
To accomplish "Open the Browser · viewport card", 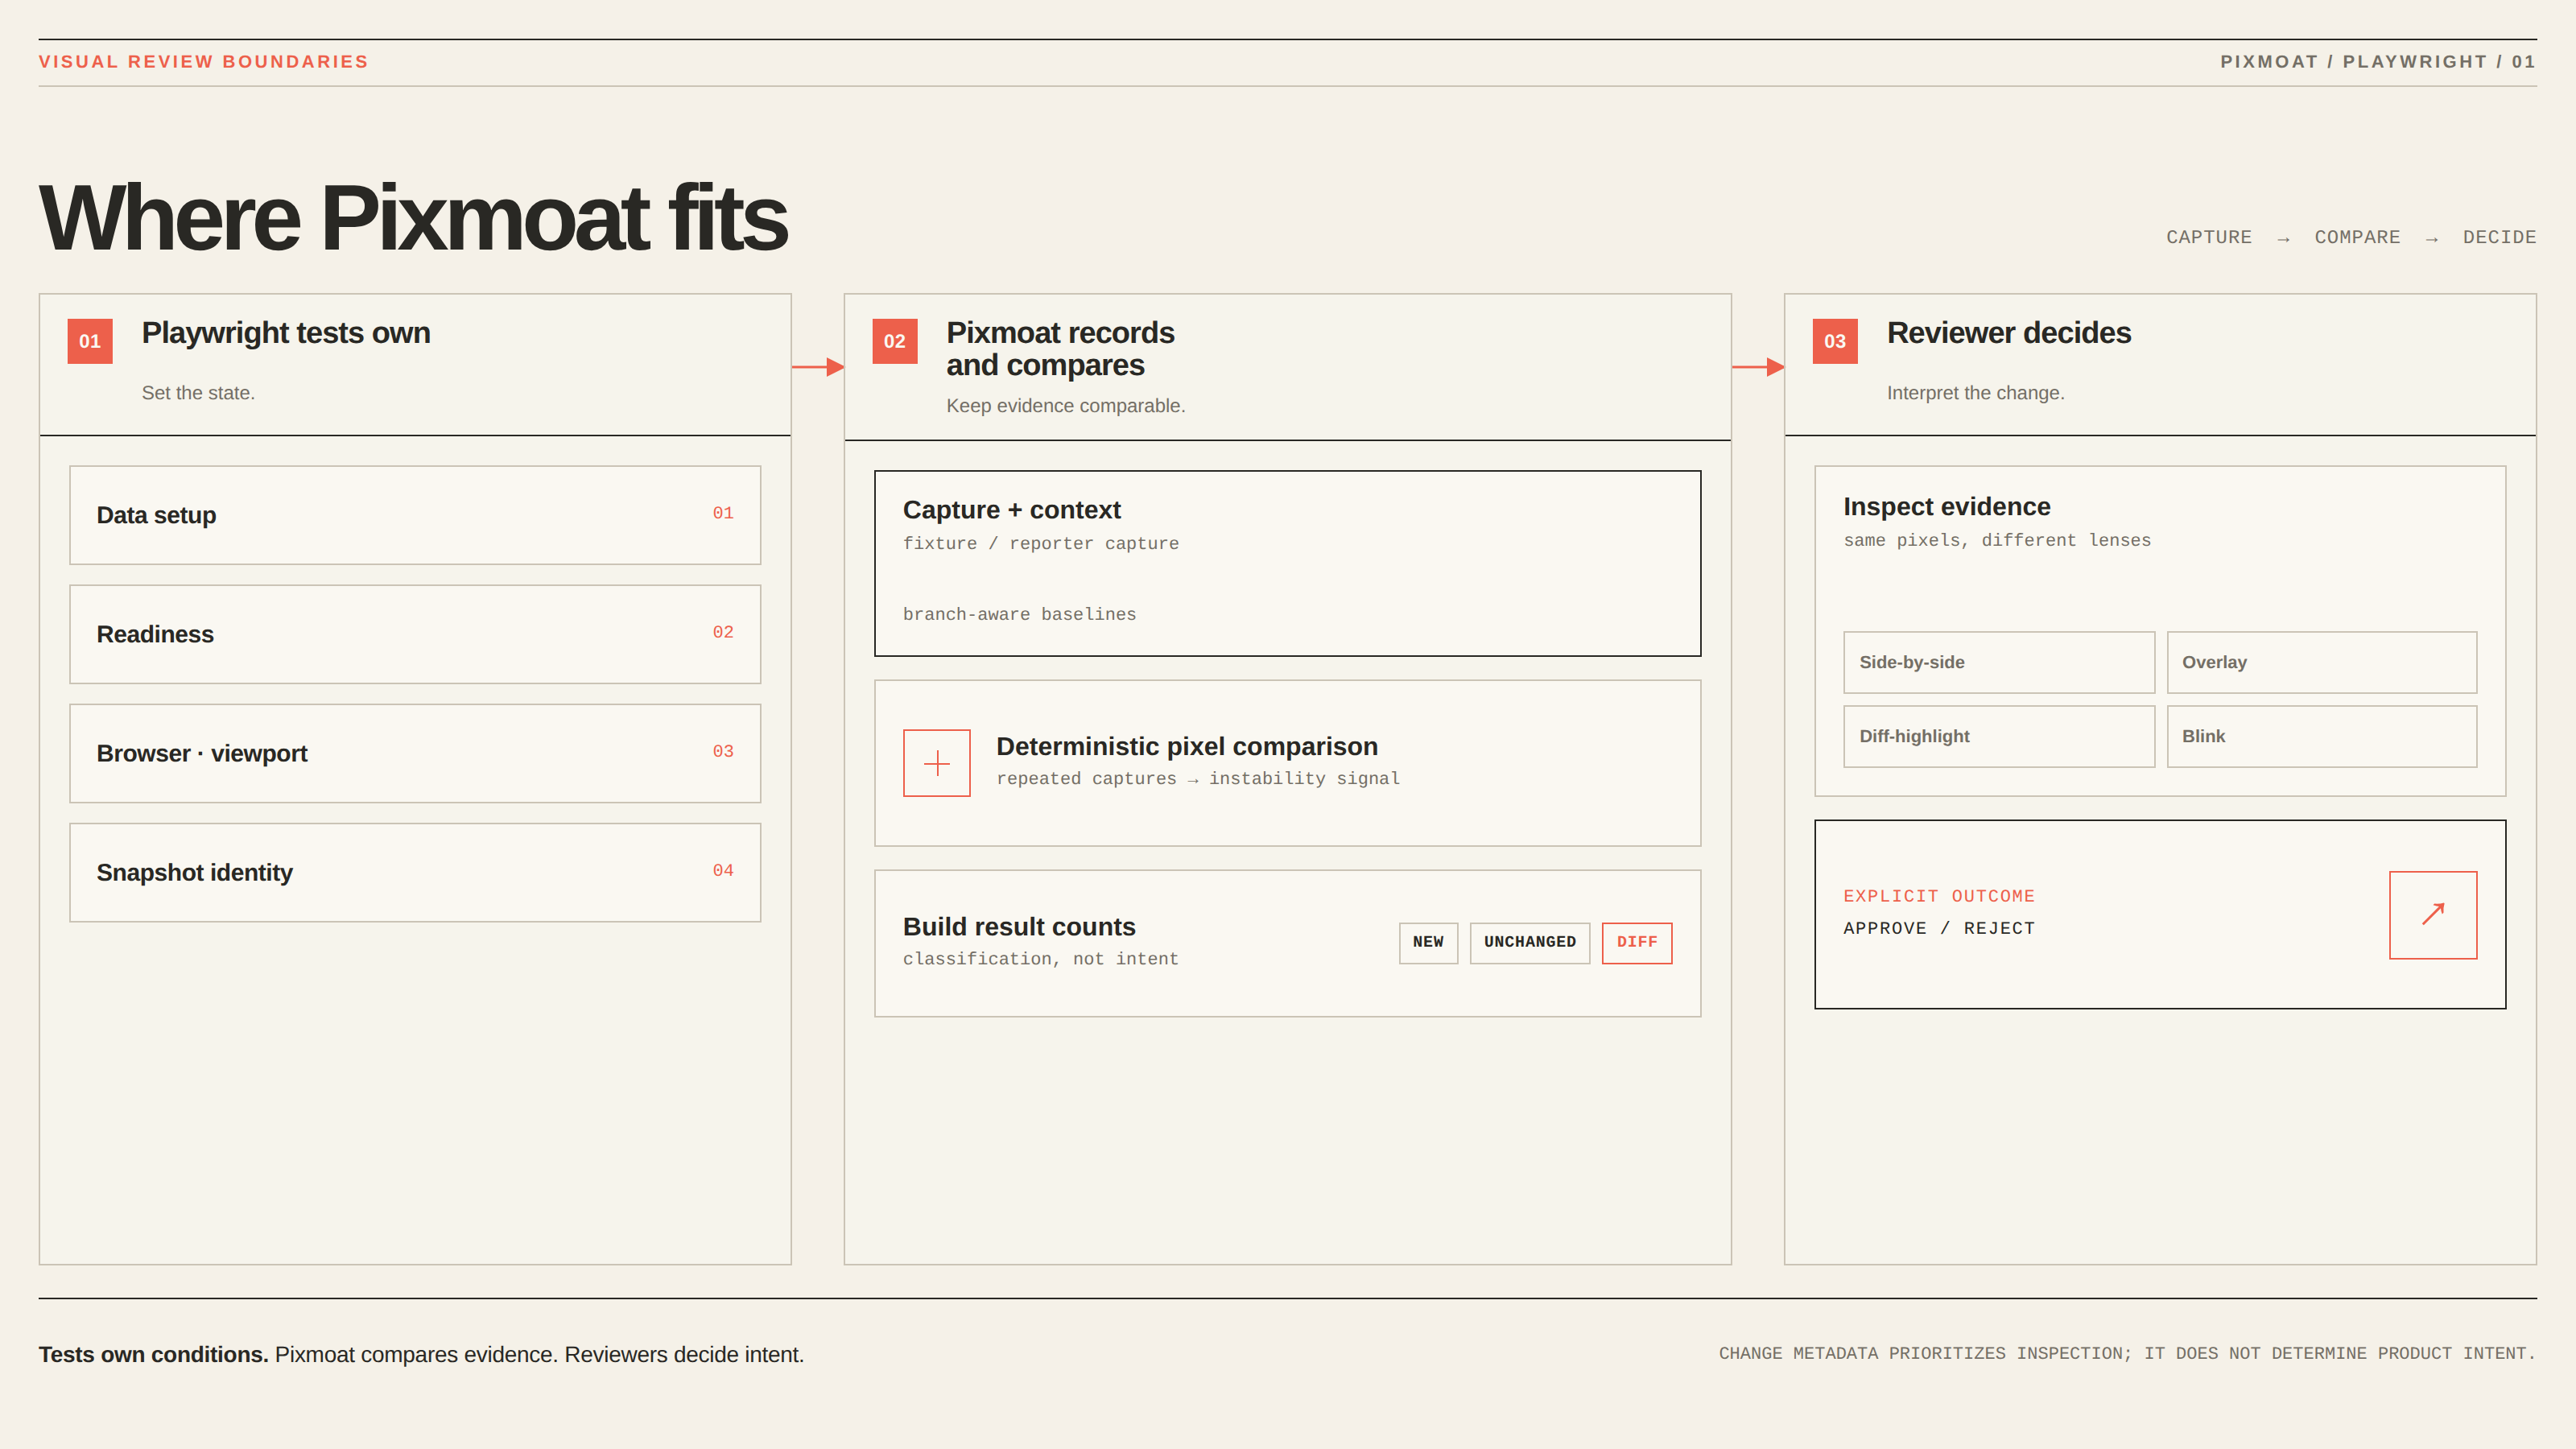I will pos(415,753).
